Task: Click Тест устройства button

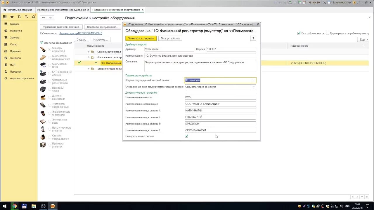Action: click(x=170, y=38)
